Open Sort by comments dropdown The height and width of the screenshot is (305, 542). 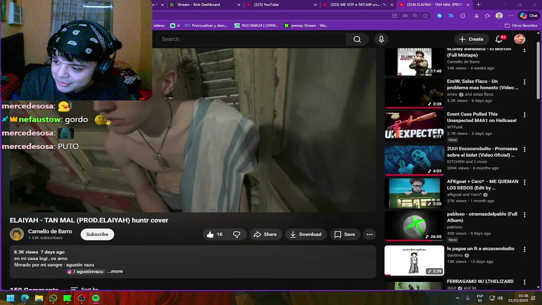[x=84, y=289]
